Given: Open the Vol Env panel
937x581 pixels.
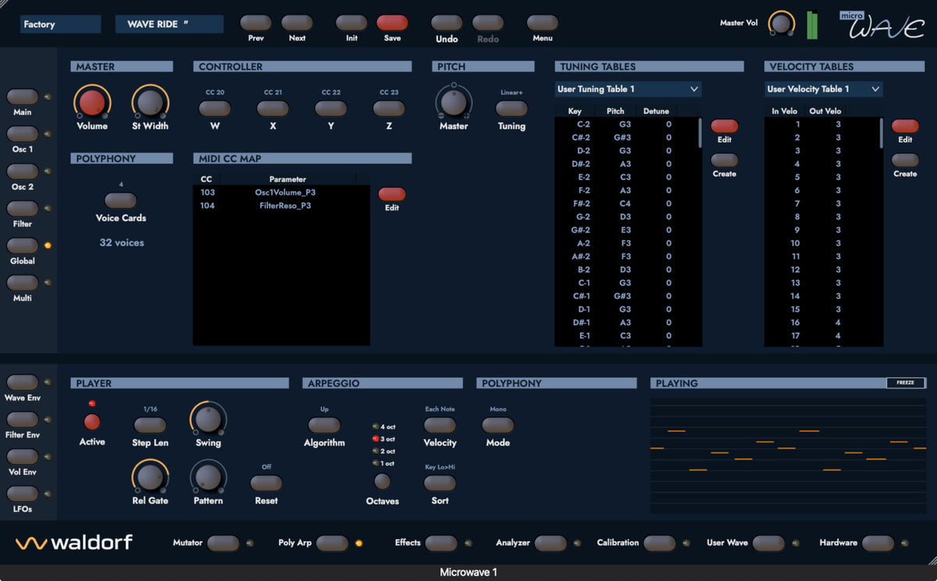Looking at the screenshot, I should pos(23,456).
